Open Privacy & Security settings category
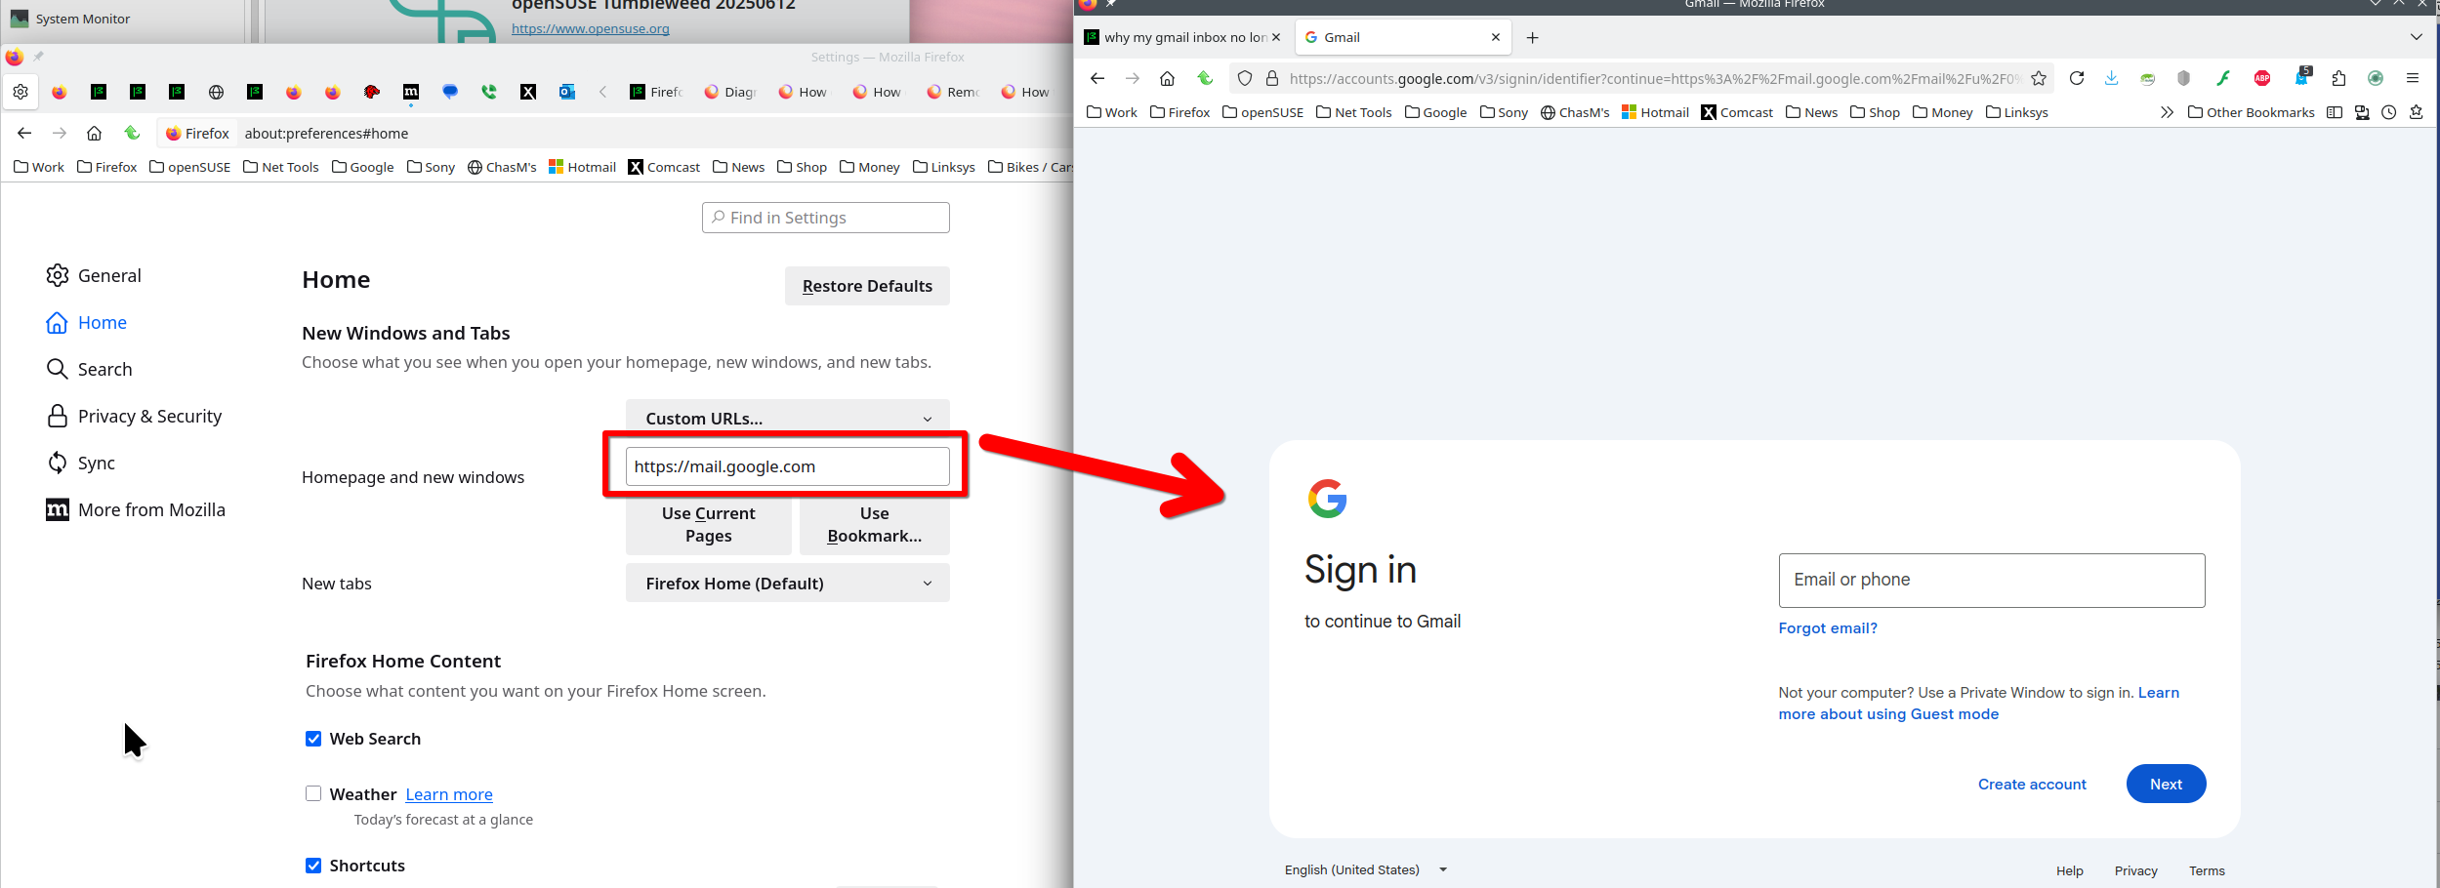Viewport: 2440px width, 888px height. tap(134, 416)
